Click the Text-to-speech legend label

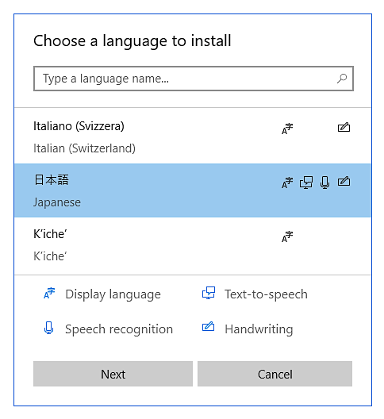click(266, 294)
